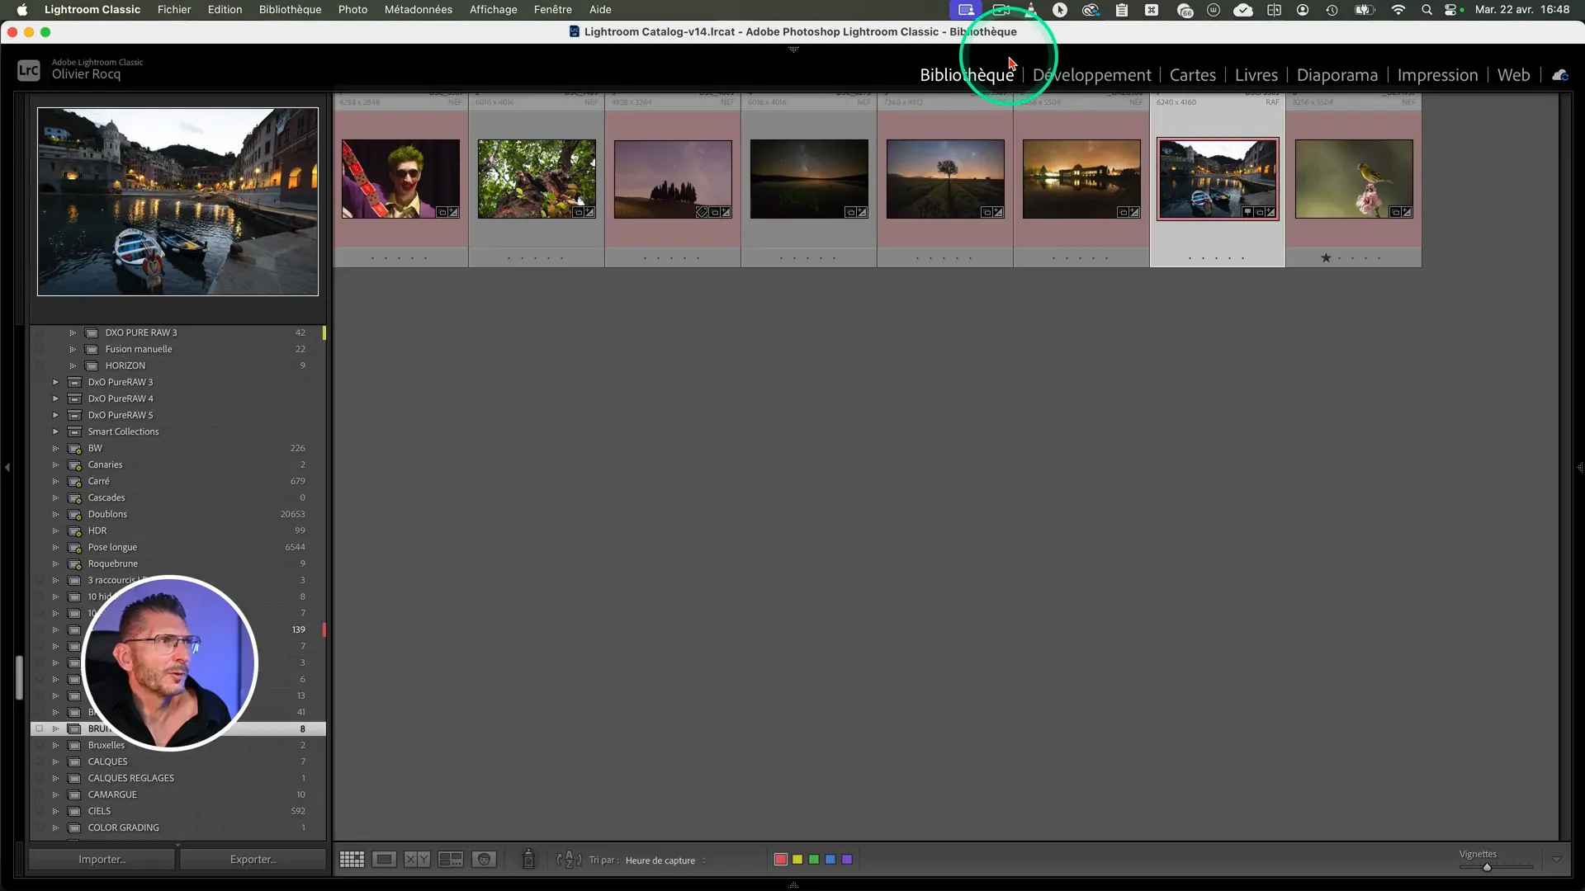
Task: Open the Affichage menu
Action: pyautogui.click(x=493, y=10)
